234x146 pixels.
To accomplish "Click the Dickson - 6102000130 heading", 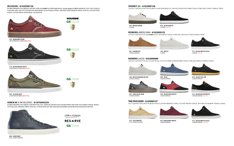I will 20,6.
